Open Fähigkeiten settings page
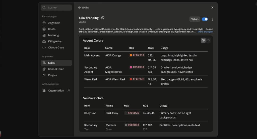Viewport: 257px width, 139px height. 56,41
